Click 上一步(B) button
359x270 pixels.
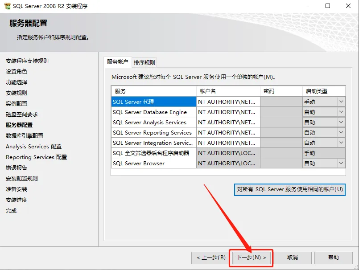click(211, 258)
